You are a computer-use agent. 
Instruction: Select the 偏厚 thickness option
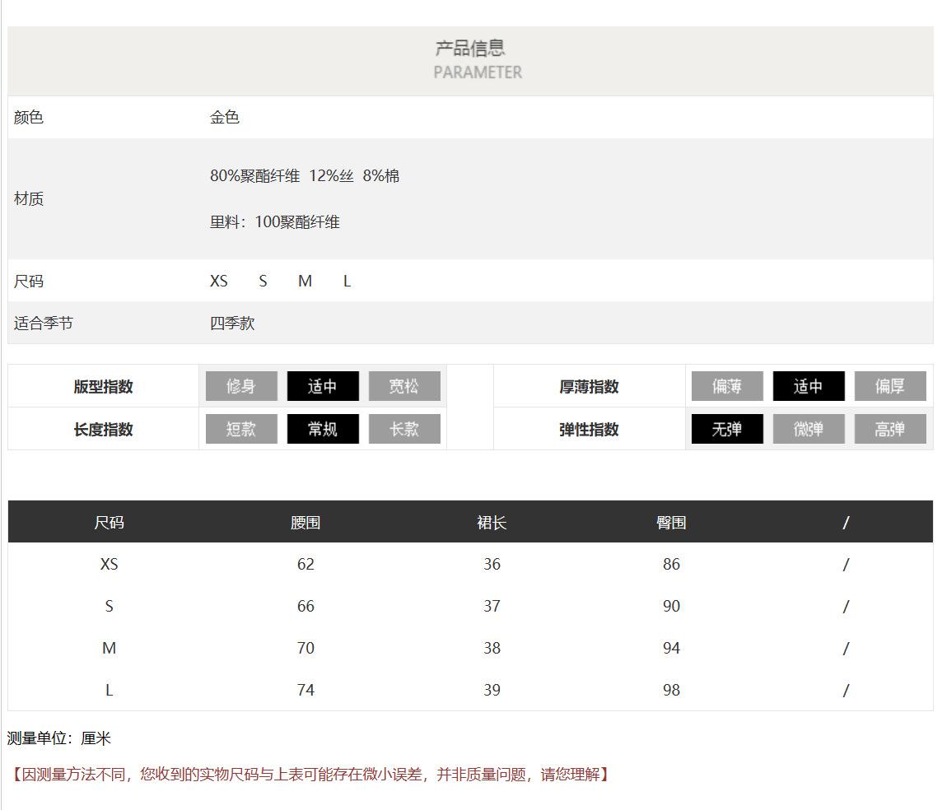[x=890, y=386]
